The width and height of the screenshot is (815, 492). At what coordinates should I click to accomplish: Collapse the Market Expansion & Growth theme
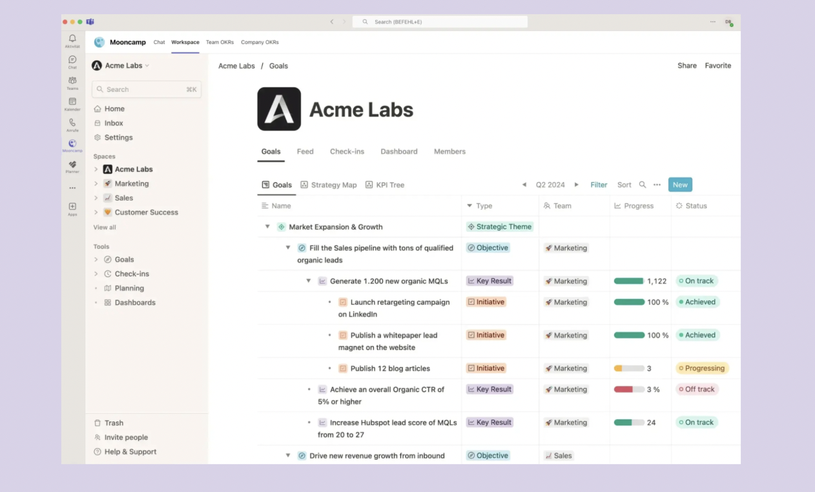click(267, 227)
